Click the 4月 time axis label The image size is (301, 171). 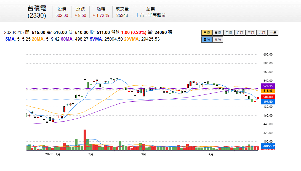211,154
